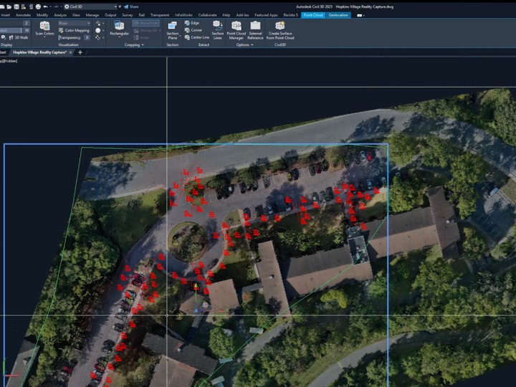Click the Transparency slider
The width and height of the screenshot is (516, 387).
(70, 38)
